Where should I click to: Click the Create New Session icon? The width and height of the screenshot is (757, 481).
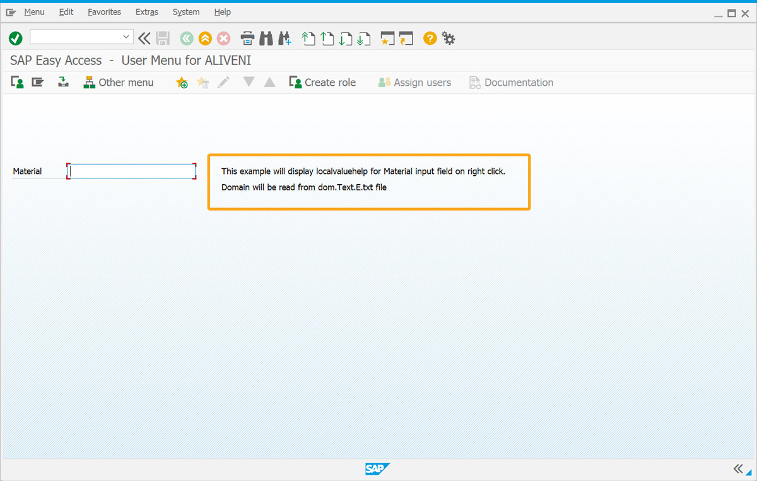tap(387, 38)
